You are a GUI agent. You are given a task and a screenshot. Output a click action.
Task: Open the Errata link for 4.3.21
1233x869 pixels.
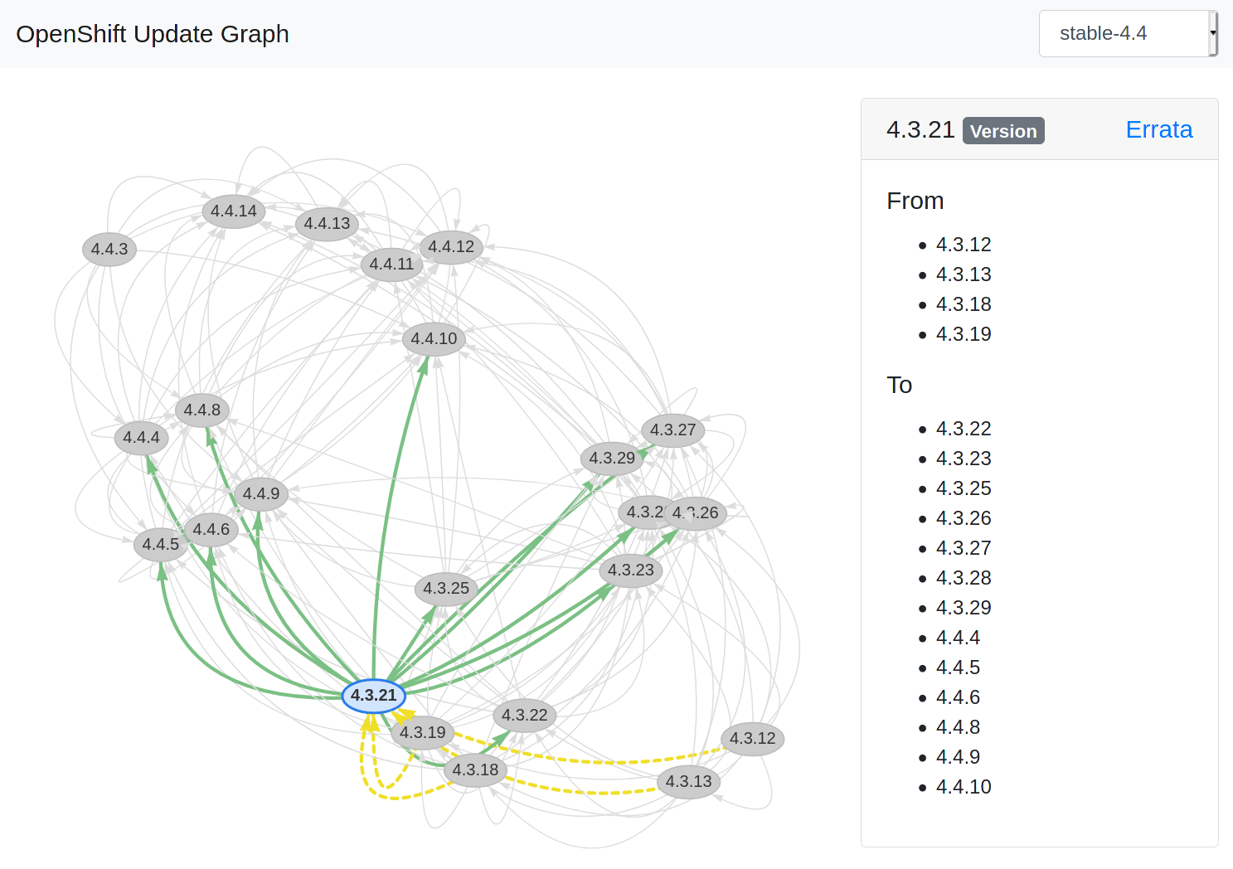[1158, 129]
